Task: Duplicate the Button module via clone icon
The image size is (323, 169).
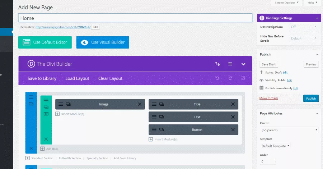Action: click(161, 130)
